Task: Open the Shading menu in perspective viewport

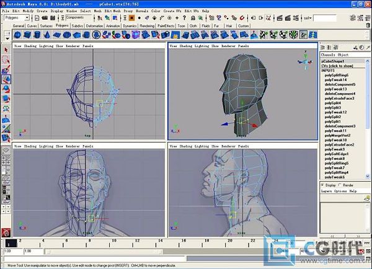Action: tap(186, 46)
